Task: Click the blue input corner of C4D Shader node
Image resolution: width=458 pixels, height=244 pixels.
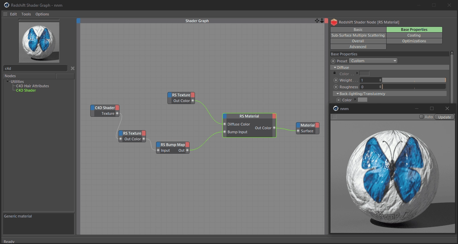Action: coord(92,107)
